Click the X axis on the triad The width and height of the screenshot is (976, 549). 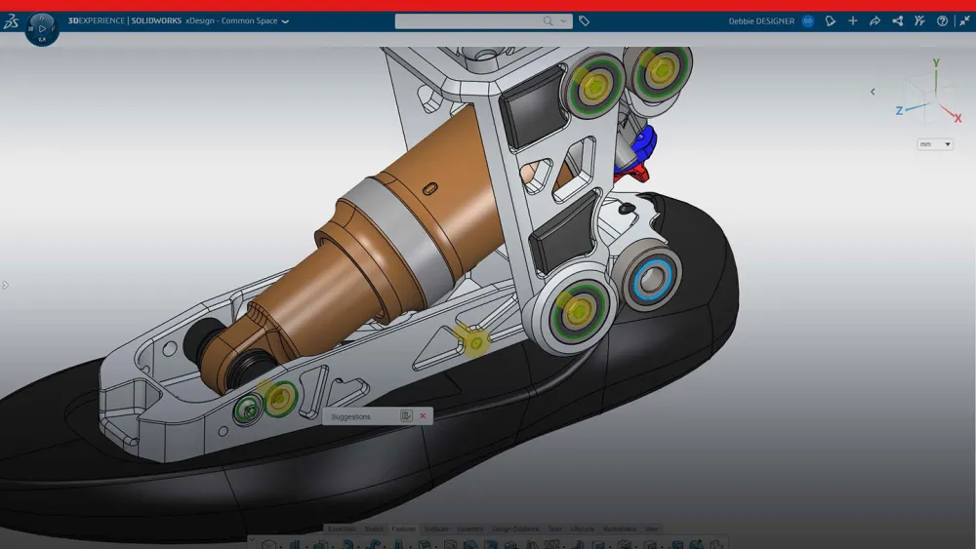click(958, 118)
